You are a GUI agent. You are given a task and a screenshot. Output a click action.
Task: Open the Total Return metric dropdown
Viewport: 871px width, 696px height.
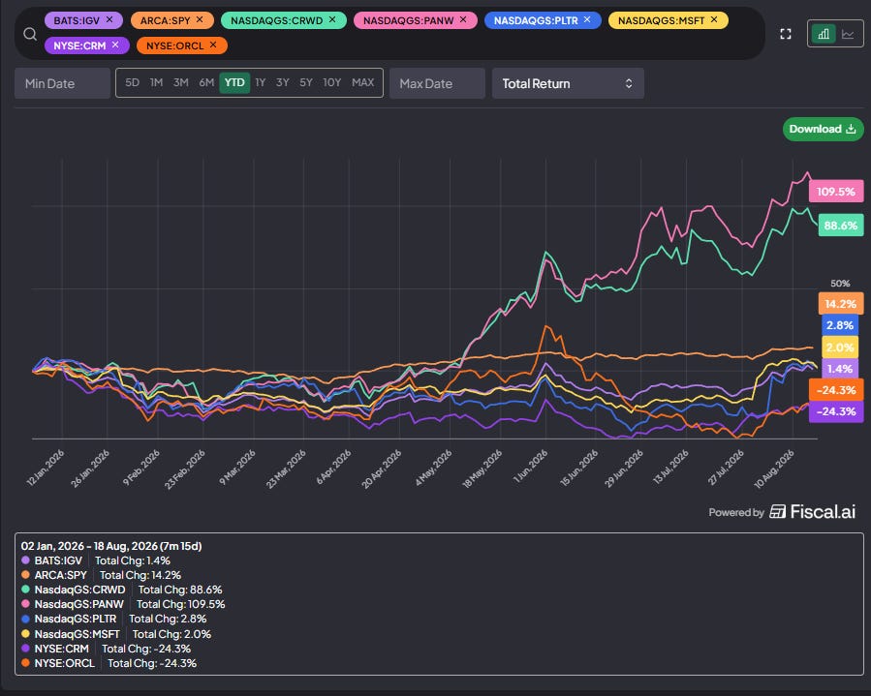(x=568, y=83)
